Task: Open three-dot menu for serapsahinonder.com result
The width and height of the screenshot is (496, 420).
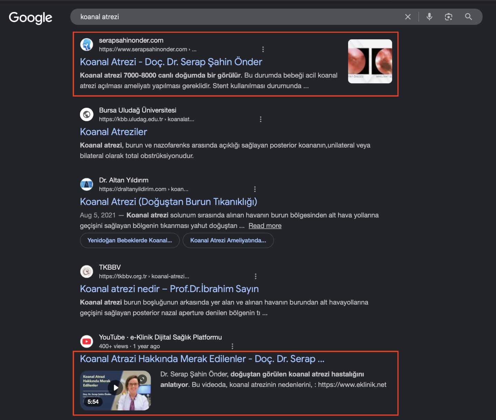Action: point(263,49)
